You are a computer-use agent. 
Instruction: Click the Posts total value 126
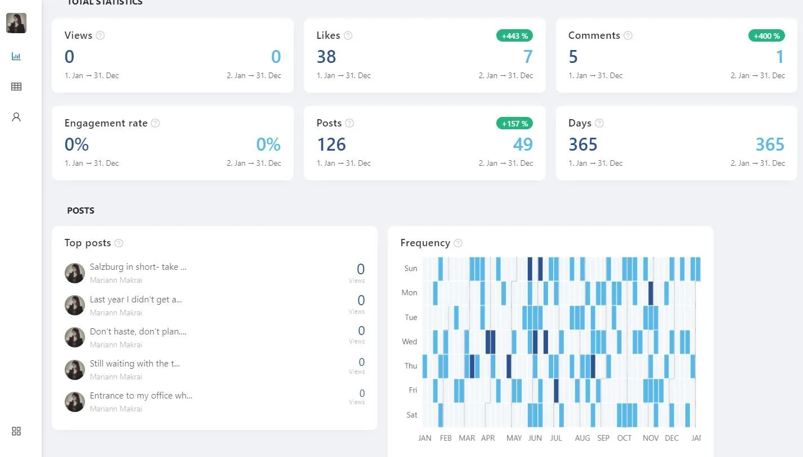click(331, 144)
